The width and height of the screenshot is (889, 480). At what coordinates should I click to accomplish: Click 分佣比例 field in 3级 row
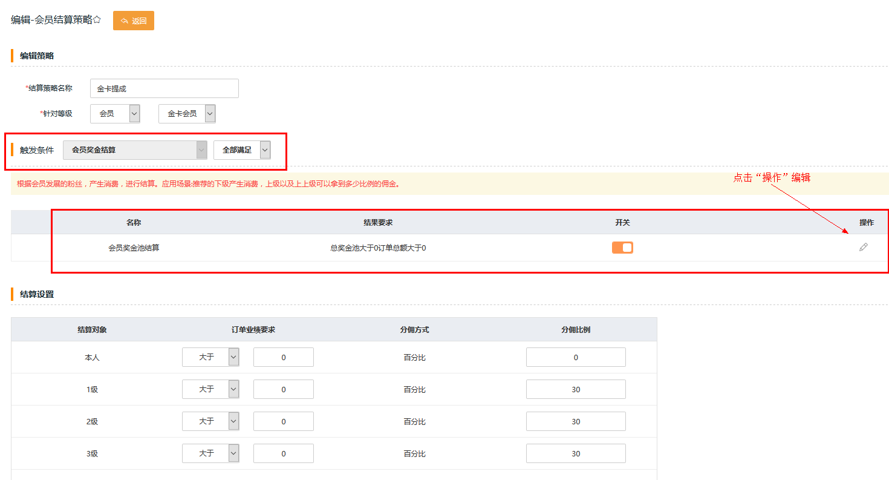coord(575,453)
